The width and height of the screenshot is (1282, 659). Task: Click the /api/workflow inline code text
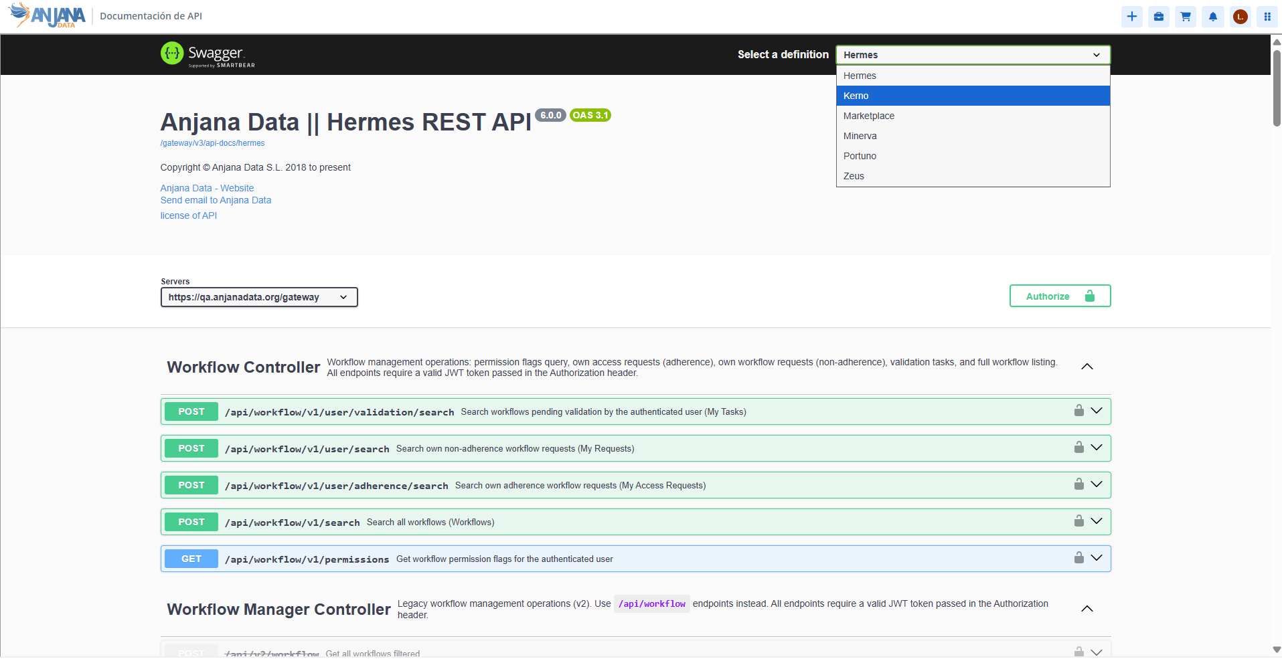[652, 604]
